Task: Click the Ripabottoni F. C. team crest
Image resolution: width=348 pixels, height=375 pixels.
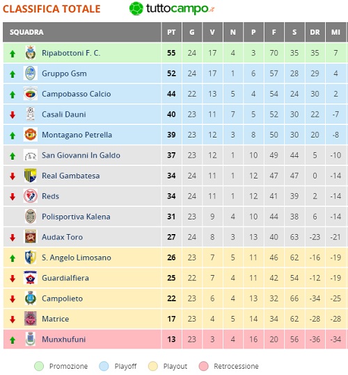Action: point(31,53)
